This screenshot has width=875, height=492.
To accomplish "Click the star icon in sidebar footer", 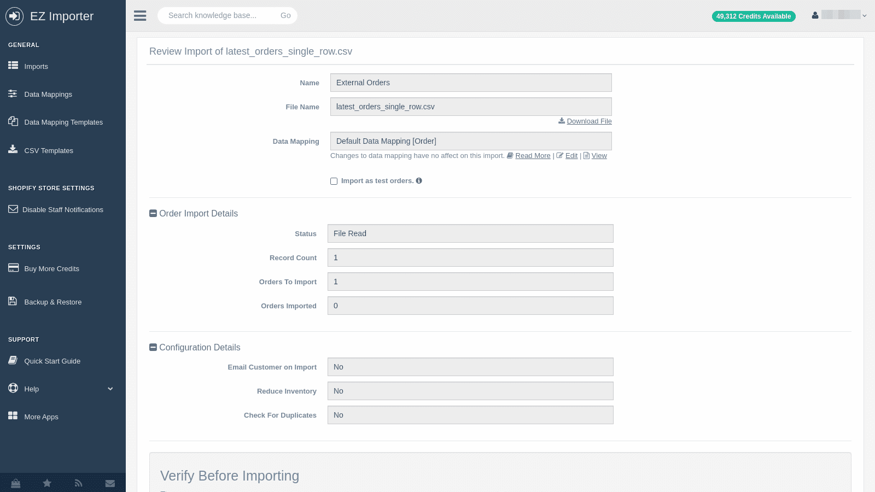I will click(47, 483).
